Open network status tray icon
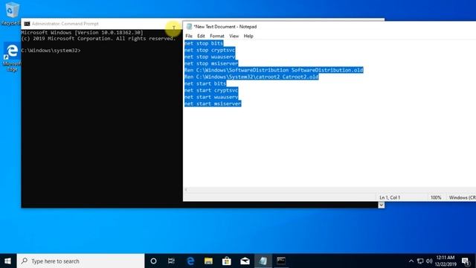 tap(420, 261)
